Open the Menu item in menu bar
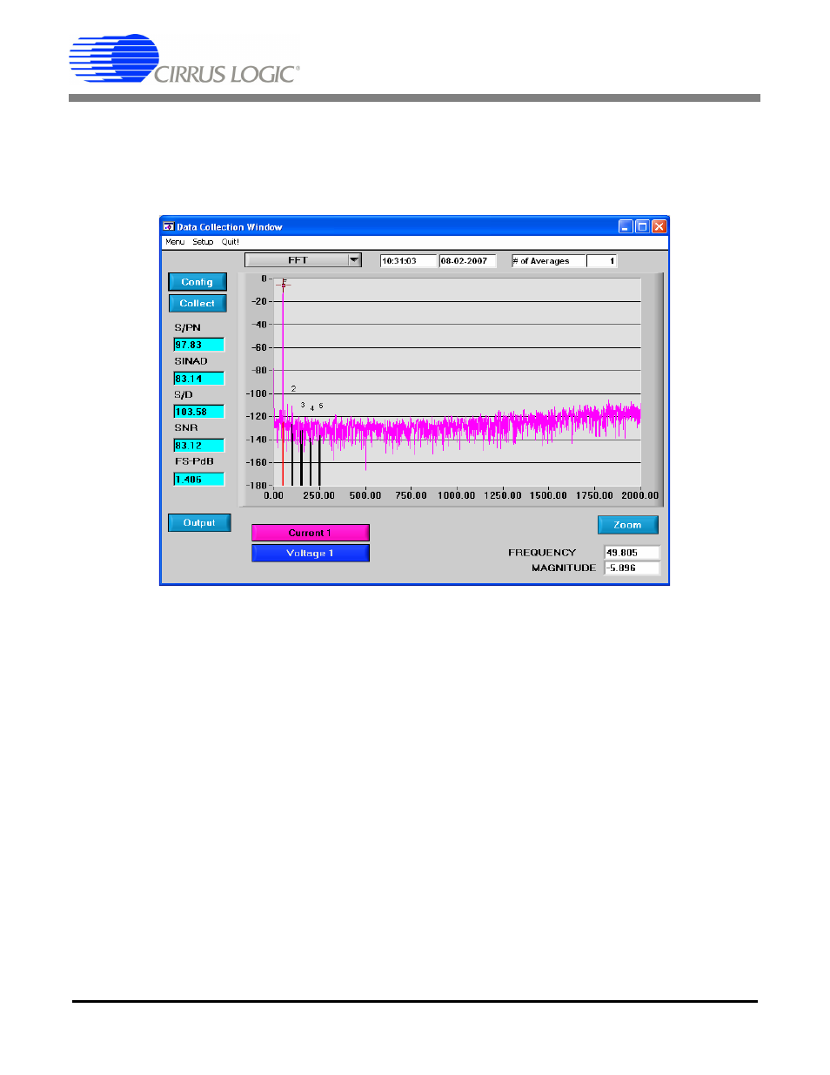The image size is (830, 1075). pyautogui.click(x=175, y=242)
